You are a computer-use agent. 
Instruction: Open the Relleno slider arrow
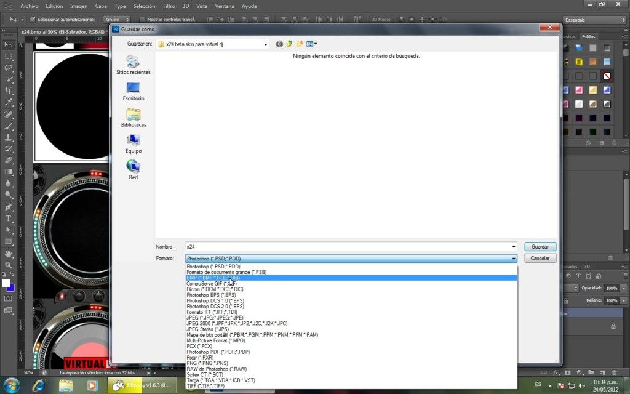[x=623, y=300]
